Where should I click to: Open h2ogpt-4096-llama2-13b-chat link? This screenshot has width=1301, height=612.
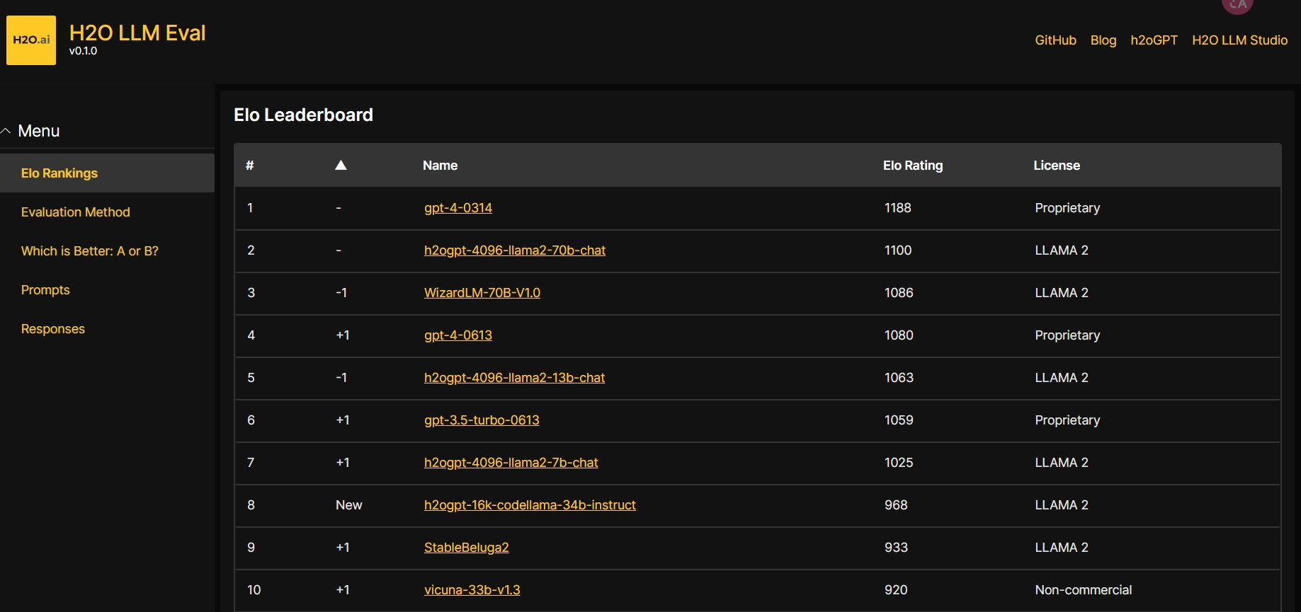click(514, 378)
